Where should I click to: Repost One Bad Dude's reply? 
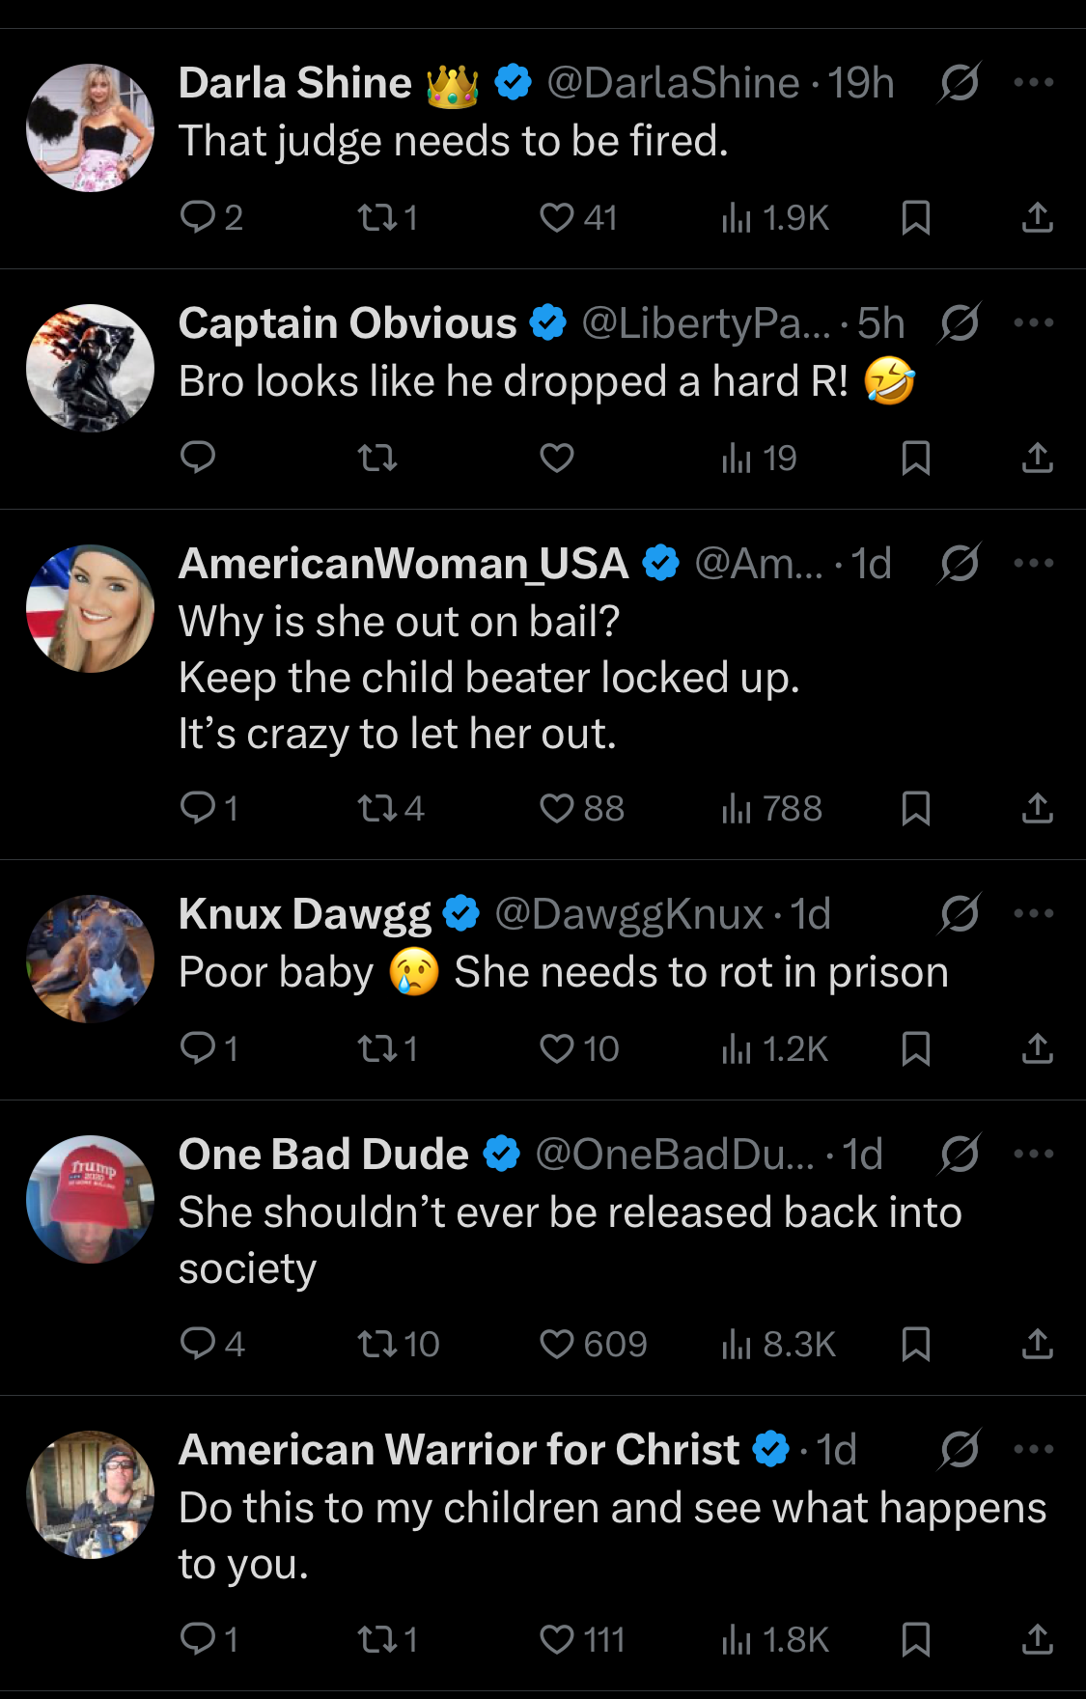377,1344
